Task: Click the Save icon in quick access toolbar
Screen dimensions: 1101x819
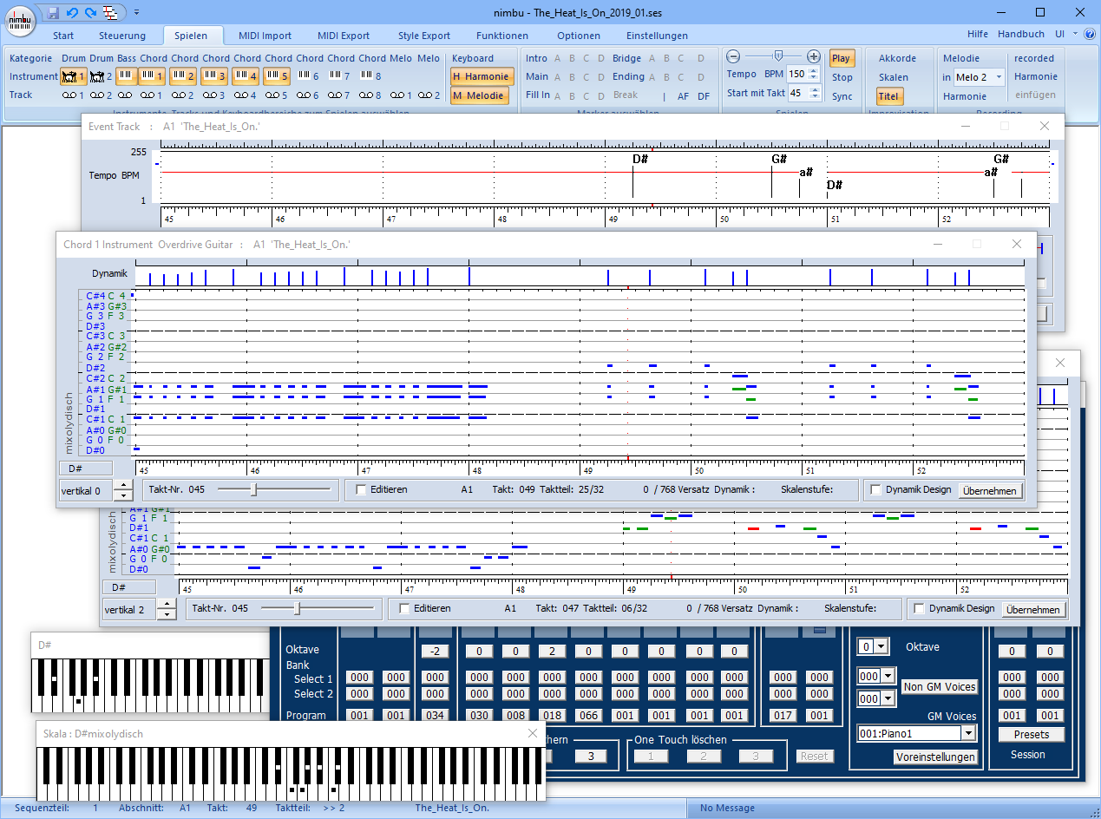Action: point(54,12)
